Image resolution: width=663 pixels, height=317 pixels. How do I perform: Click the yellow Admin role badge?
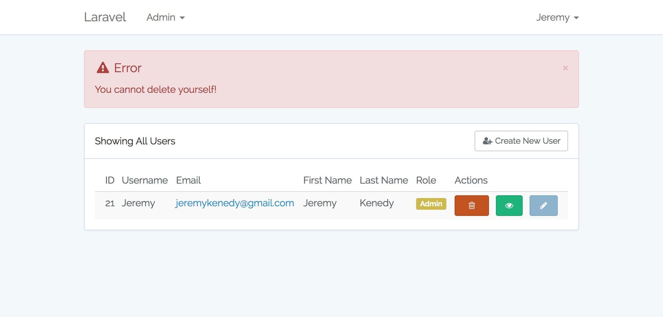pyautogui.click(x=431, y=204)
